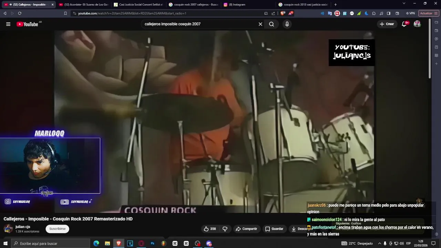Click the Callejeros drummer video player
The height and width of the screenshot is (248, 441).
(214, 121)
